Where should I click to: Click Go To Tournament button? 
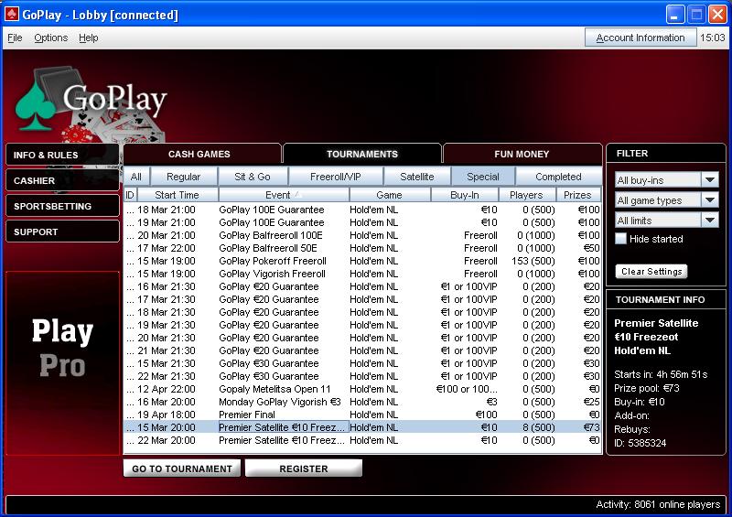(x=182, y=469)
